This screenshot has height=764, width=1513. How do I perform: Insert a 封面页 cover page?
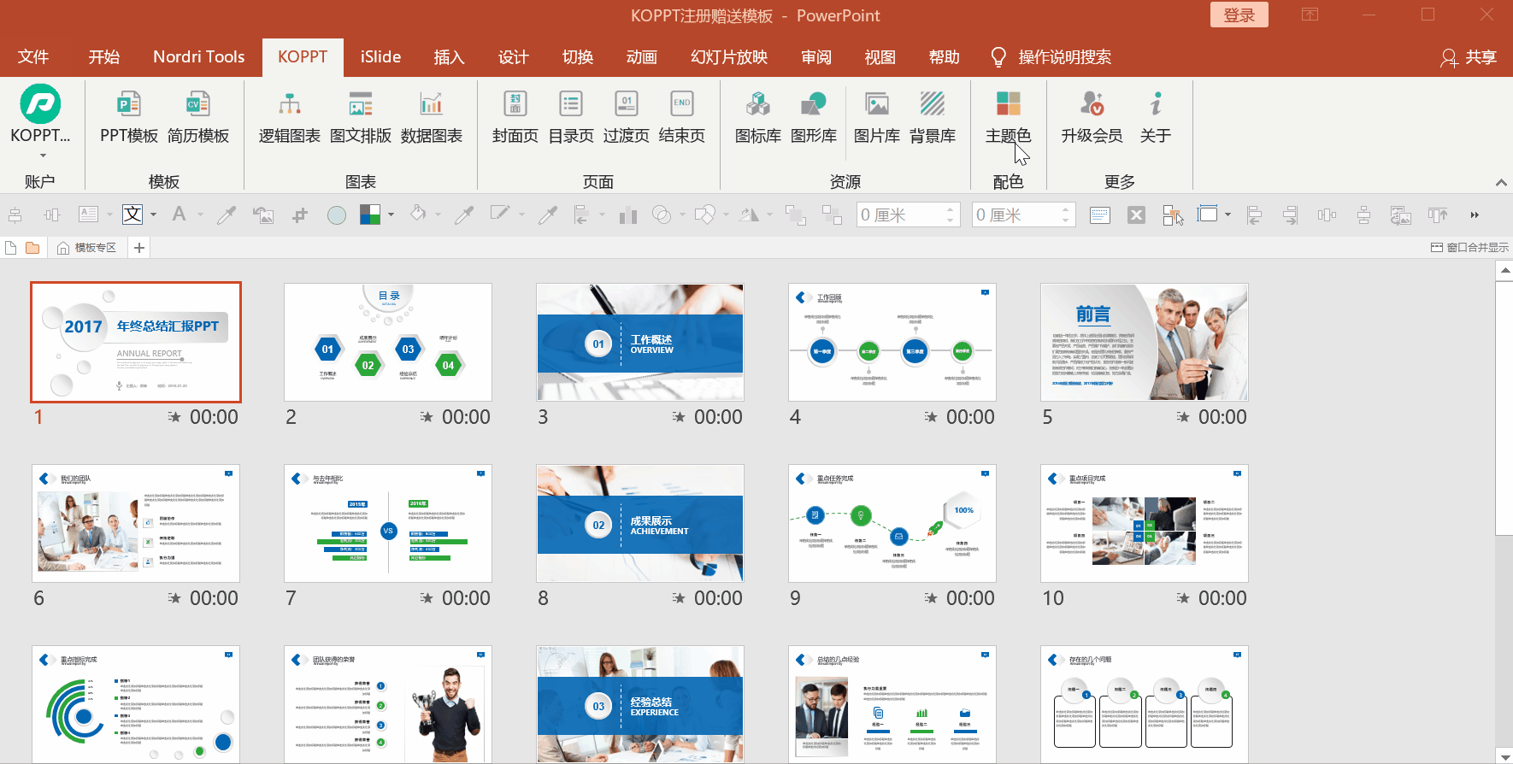coord(515,117)
